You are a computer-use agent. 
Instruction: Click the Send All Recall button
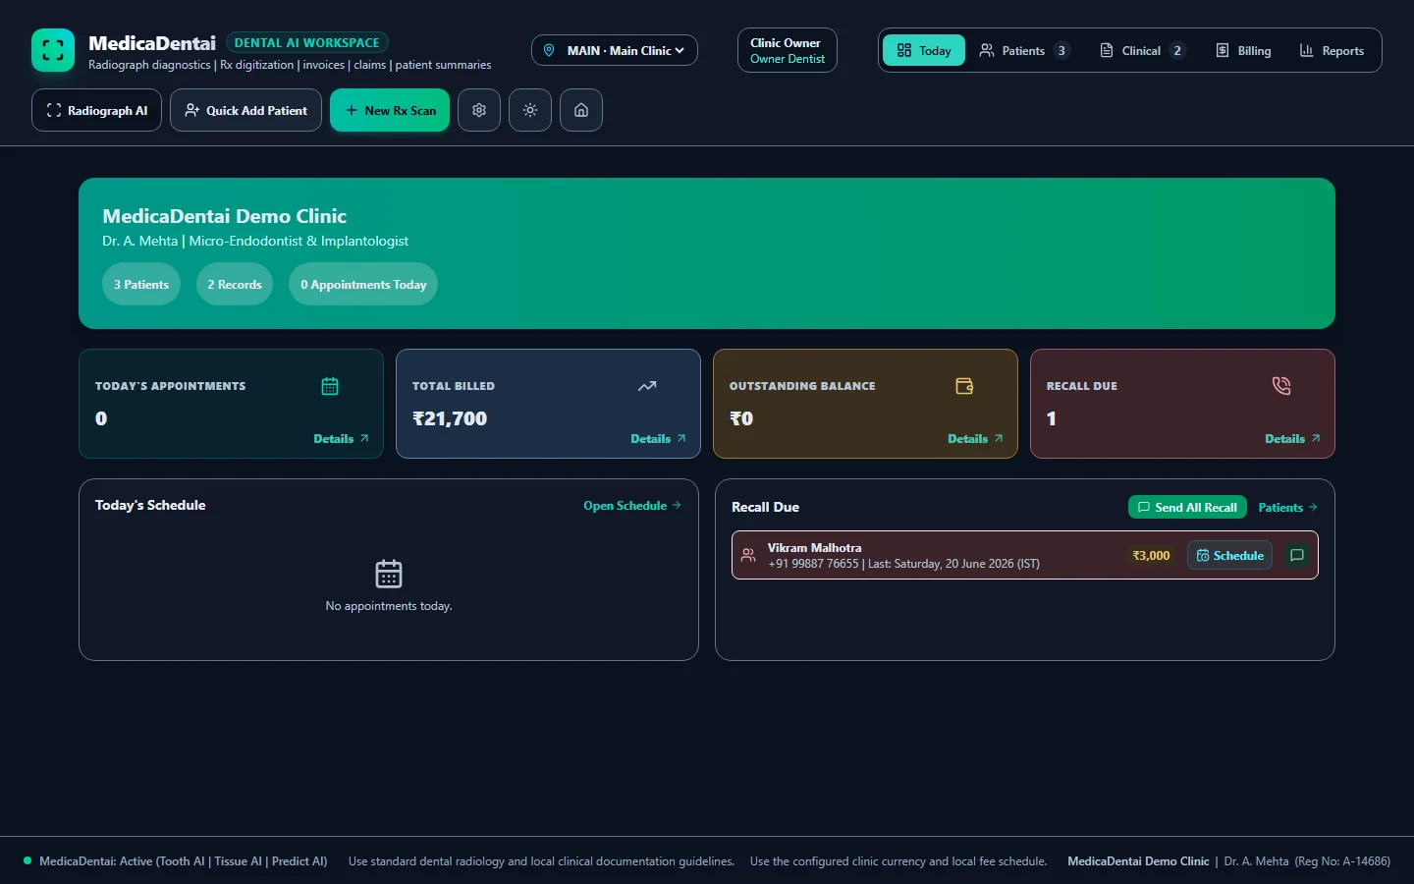point(1187,507)
